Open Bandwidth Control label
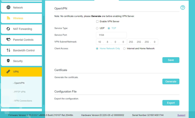Image resolution: width=195 pixels, height=118 pixels. click(x=24, y=50)
